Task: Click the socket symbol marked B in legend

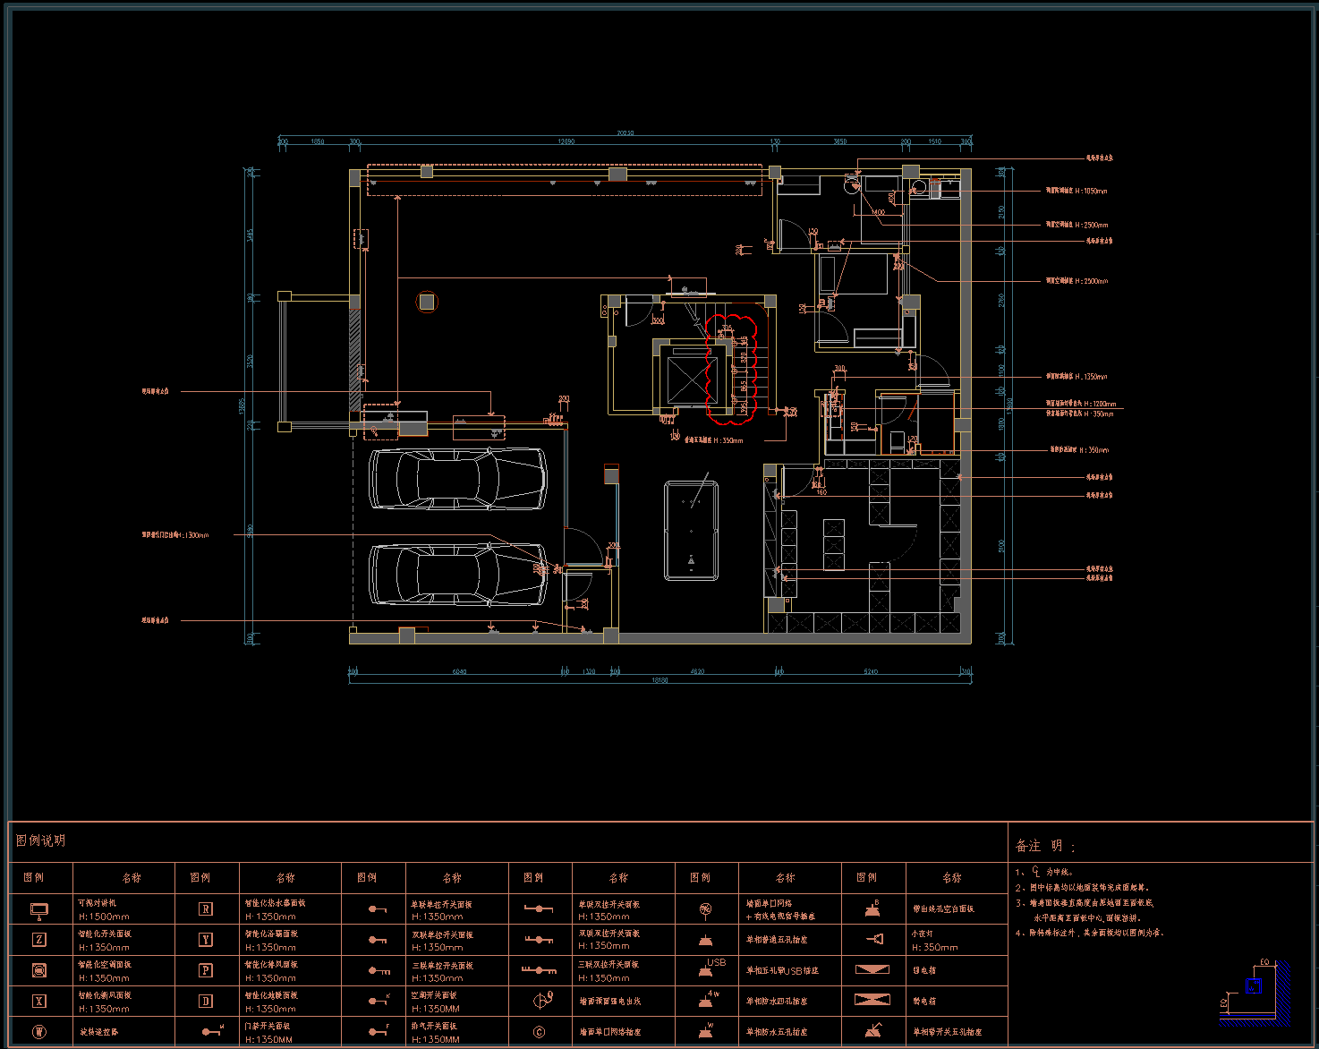Action: tap(872, 909)
